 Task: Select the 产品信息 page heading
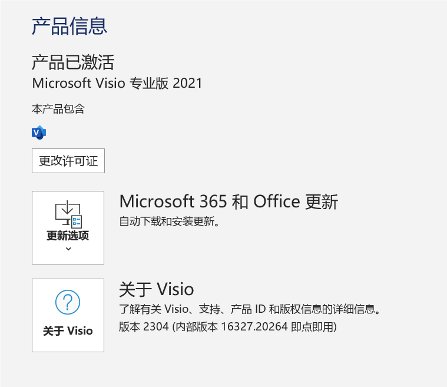coord(69,26)
